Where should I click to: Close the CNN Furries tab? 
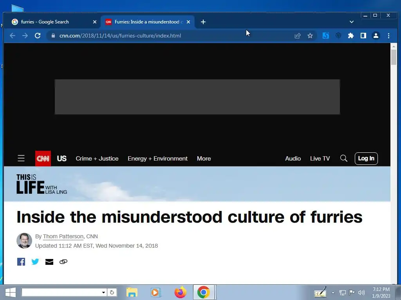tap(188, 22)
